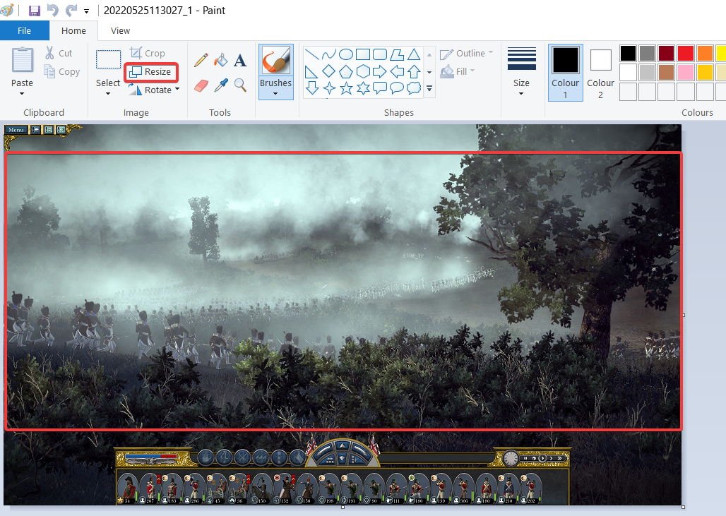Viewport: 726px width, 516px height.
Task: Open the line Size dropdown
Action: [x=521, y=71]
